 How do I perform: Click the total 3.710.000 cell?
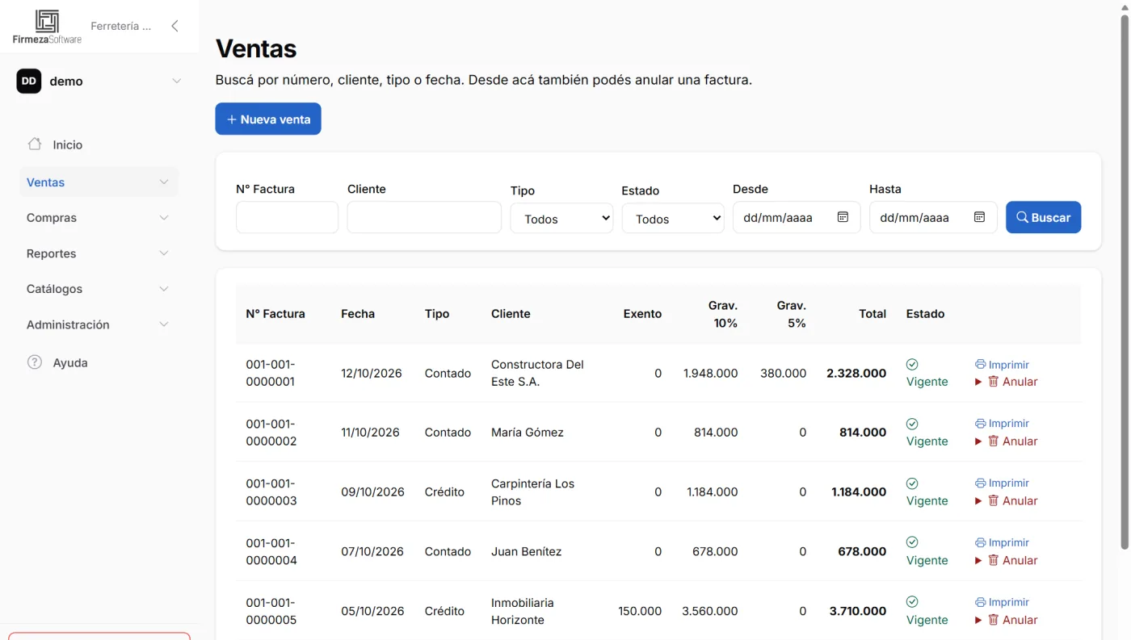[858, 611]
